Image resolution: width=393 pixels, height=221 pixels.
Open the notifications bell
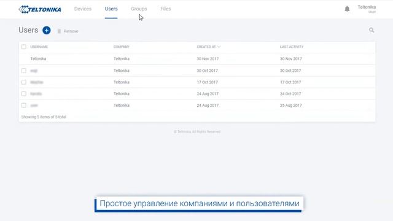[x=347, y=9]
